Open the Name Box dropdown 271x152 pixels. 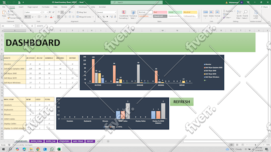pos(14,26)
